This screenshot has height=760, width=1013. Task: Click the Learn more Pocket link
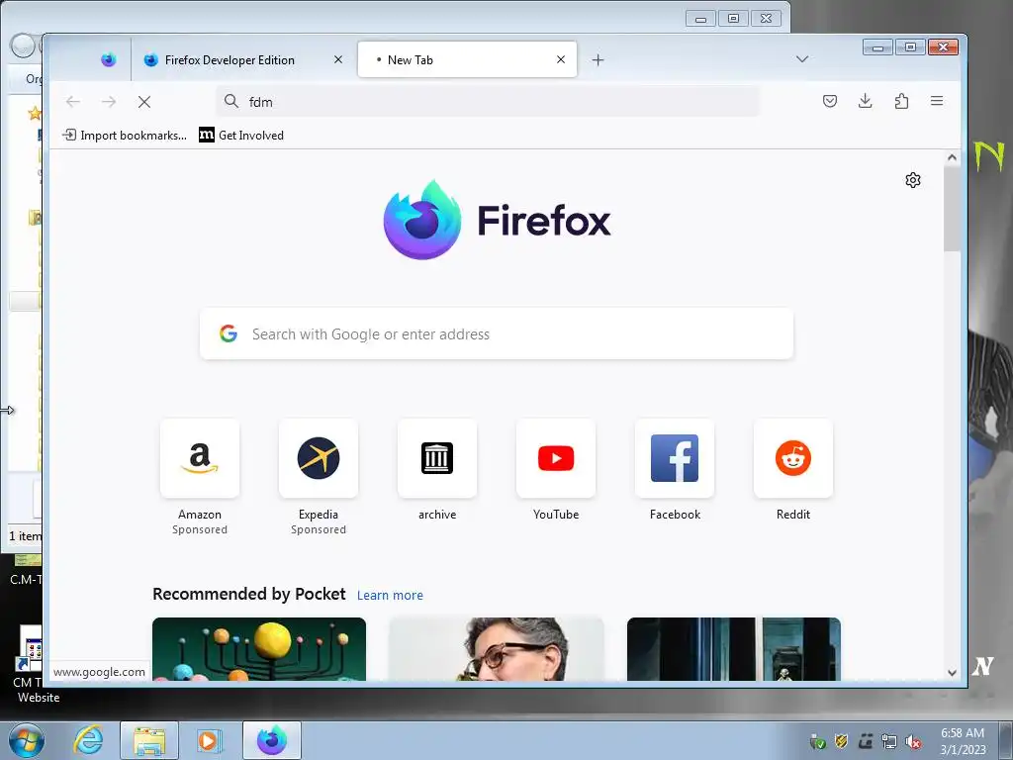pyautogui.click(x=390, y=595)
